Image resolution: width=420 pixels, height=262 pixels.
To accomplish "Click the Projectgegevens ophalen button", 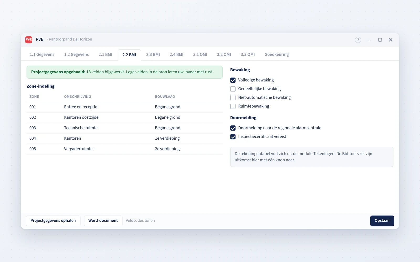I will click(x=53, y=221).
